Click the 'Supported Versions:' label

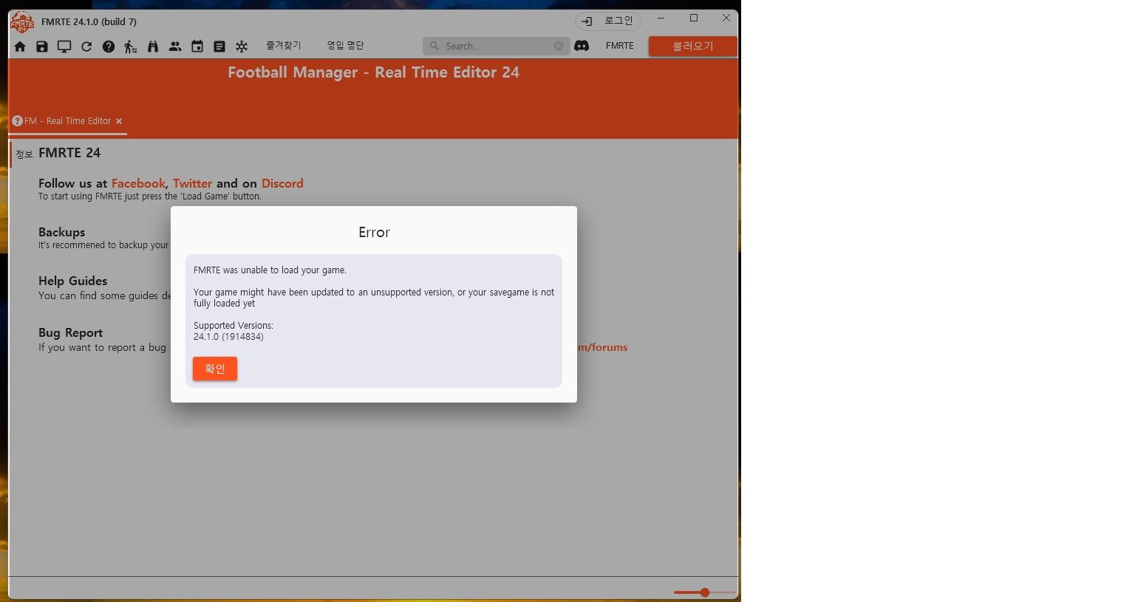click(x=234, y=326)
